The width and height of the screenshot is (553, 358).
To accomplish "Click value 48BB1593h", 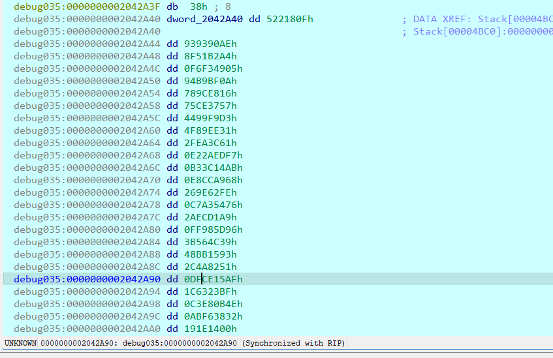I will 210,254.
